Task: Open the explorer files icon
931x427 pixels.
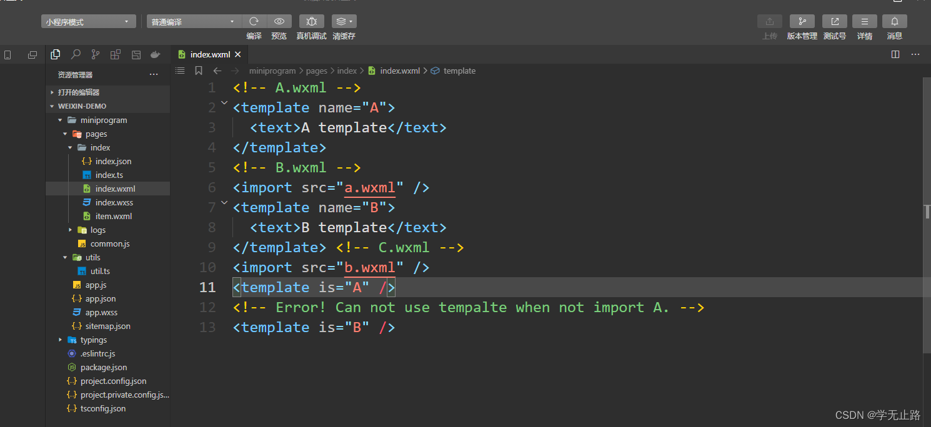Action: 56,54
